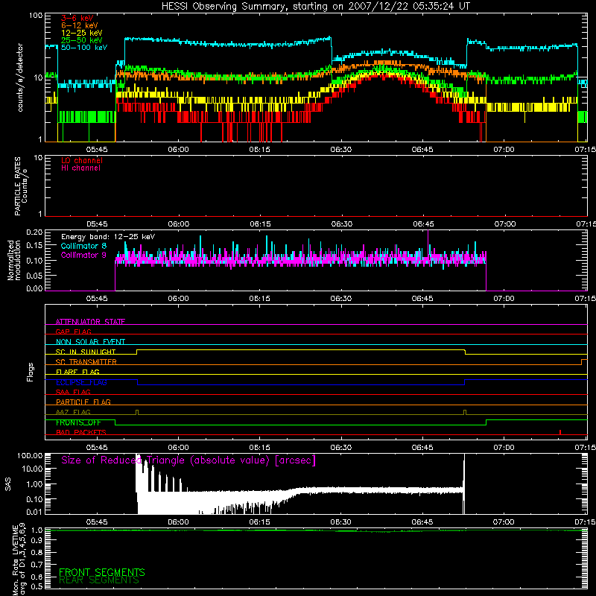The height and width of the screenshot is (596, 596).
Task: Click 06:15 under the SAS plot
Action: [x=259, y=522]
